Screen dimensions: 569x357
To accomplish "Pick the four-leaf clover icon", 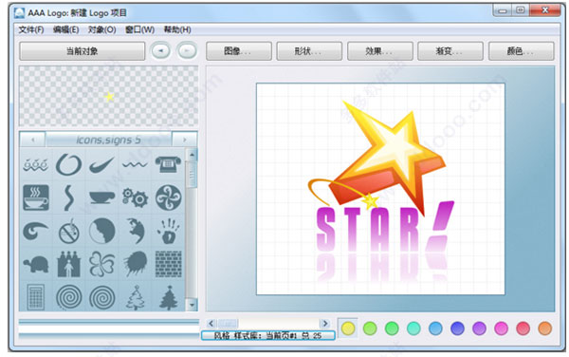I will point(102,264).
